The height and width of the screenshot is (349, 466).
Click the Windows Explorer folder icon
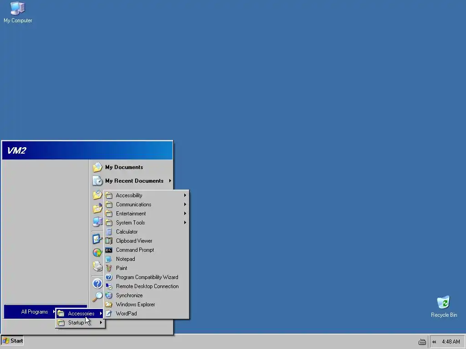coord(109,304)
